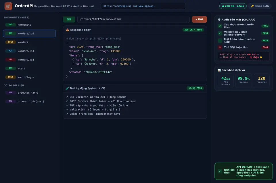This screenshot has width=276, height=183.
Task: Click PASS badge for Xác thực token
Action: coord(265,26)
